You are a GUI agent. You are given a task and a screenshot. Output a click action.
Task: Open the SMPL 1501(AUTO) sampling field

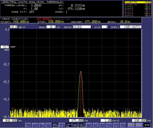click(131, 27)
